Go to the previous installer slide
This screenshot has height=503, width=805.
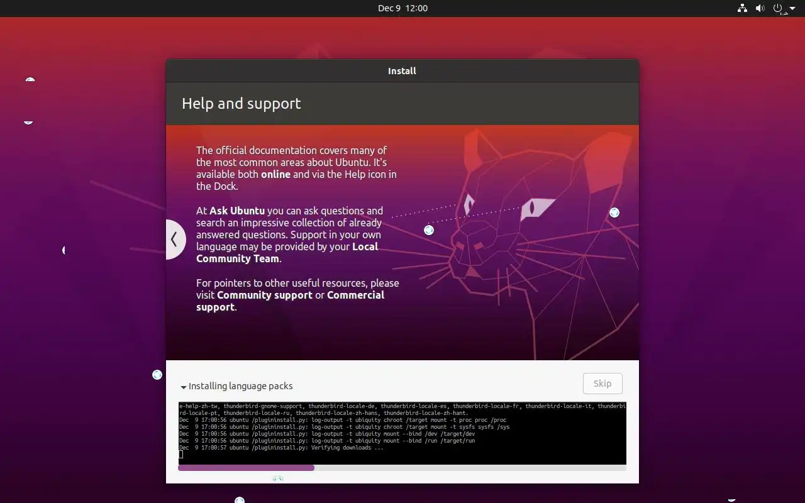pyautogui.click(x=175, y=240)
